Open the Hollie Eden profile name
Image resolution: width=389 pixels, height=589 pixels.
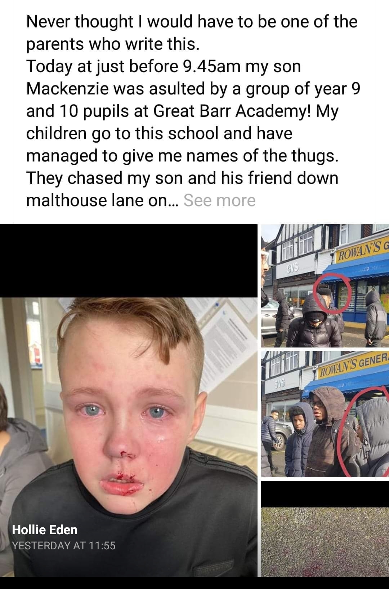point(45,530)
